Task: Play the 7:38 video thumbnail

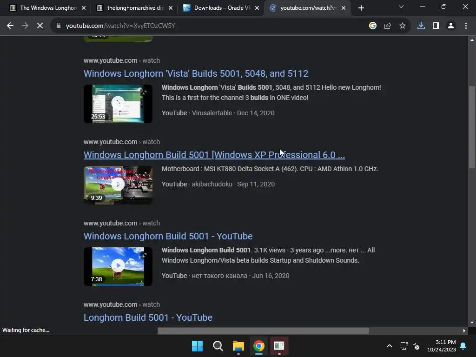Action: (118, 266)
